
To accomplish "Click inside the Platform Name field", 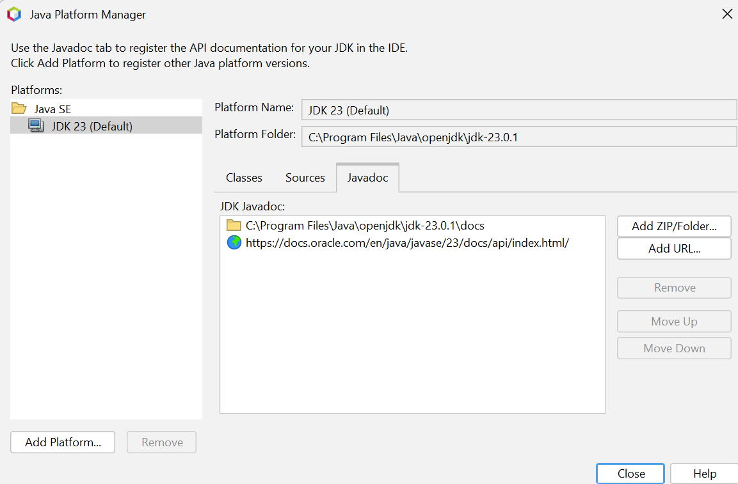I will coord(518,110).
